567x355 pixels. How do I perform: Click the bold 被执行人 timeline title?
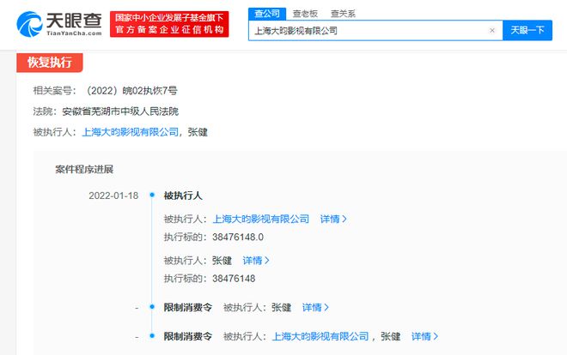[x=183, y=196]
